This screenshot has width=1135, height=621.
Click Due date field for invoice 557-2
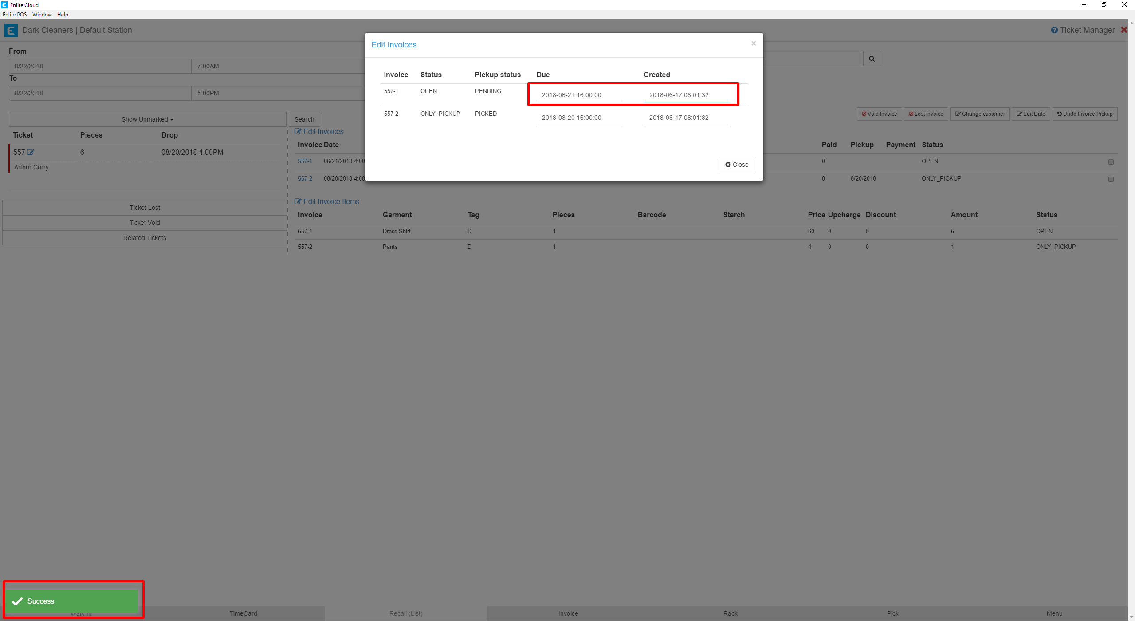(x=579, y=118)
